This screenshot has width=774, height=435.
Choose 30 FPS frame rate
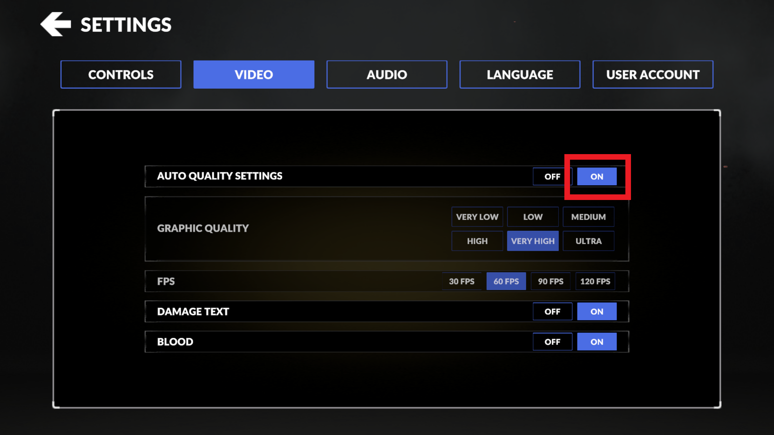(461, 281)
